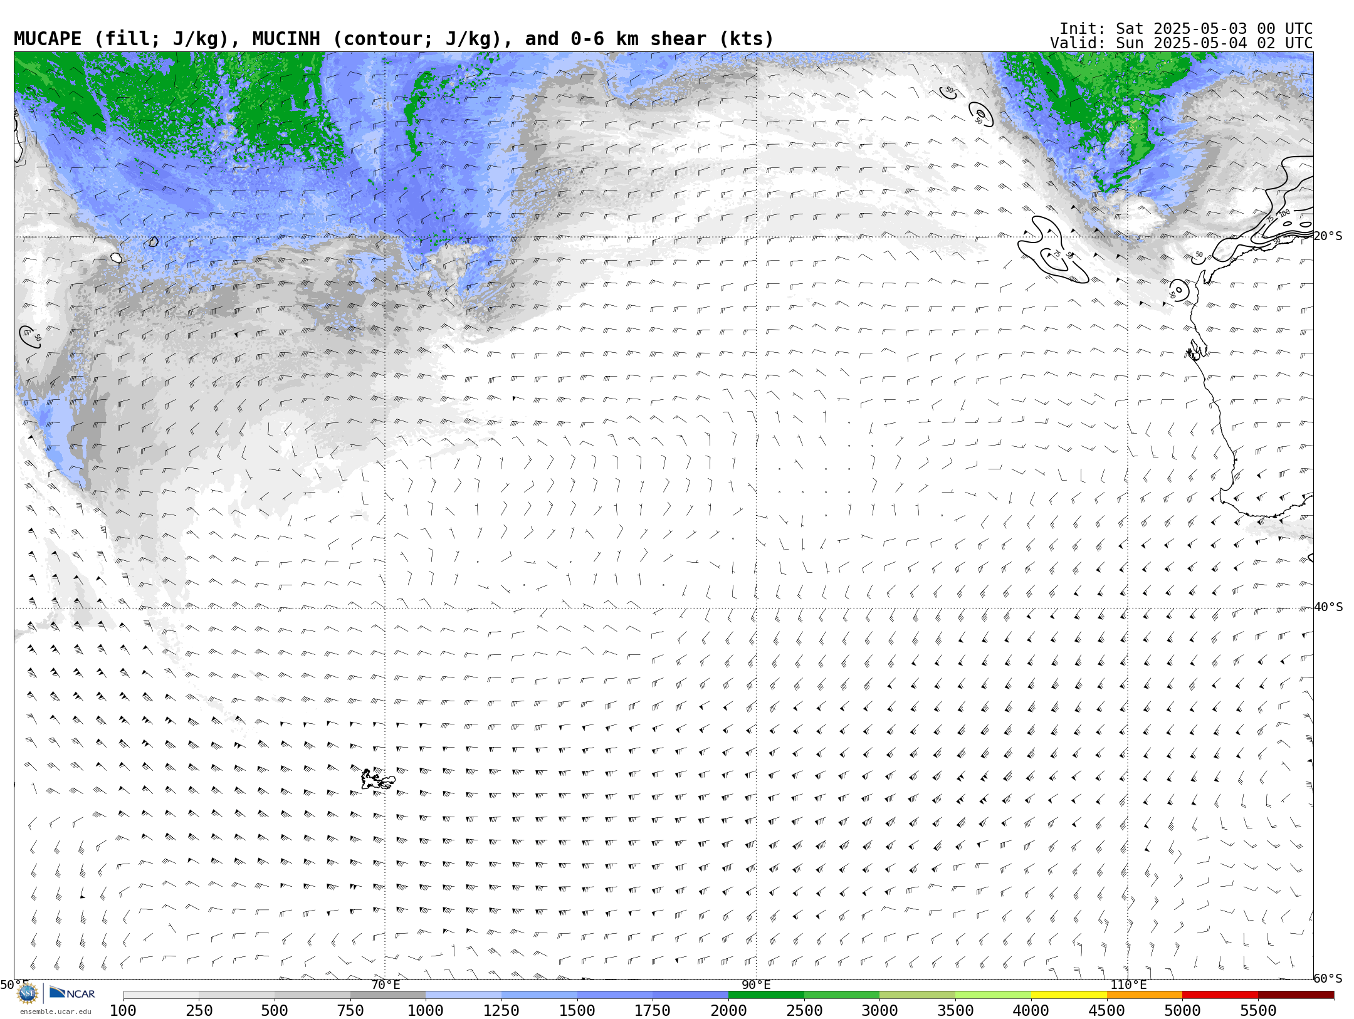Click the colorbar label 100

[x=123, y=1011]
